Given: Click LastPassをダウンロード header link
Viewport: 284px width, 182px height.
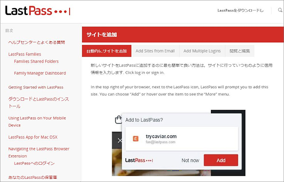Looking at the screenshot, I should click(x=241, y=10).
